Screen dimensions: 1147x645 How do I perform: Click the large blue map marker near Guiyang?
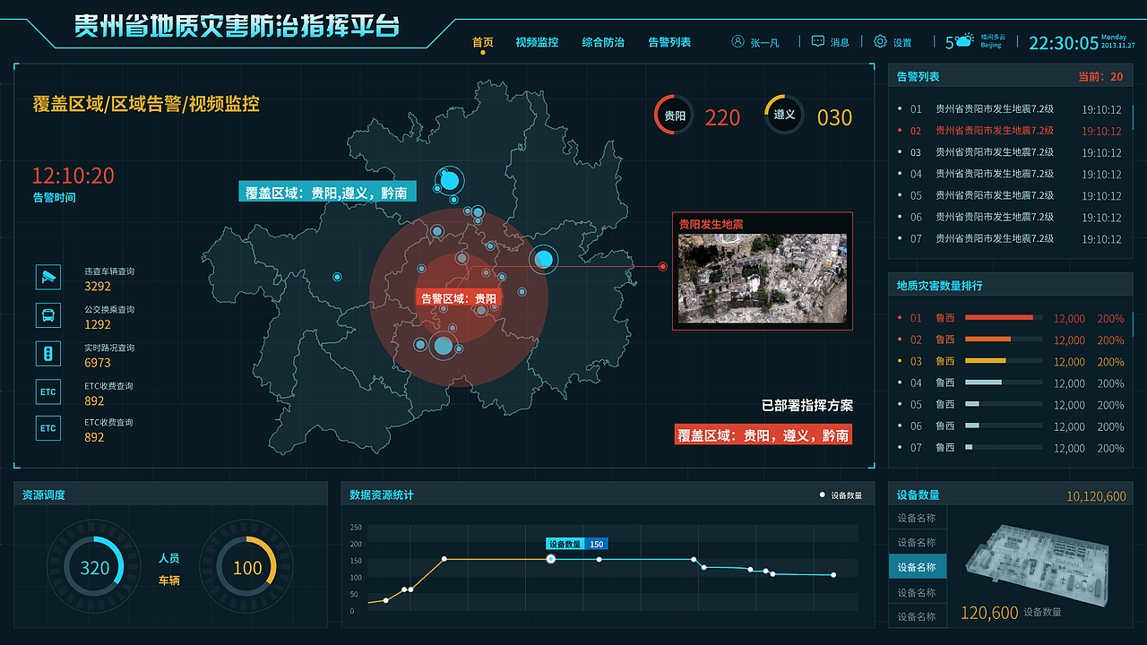[x=546, y=261]
